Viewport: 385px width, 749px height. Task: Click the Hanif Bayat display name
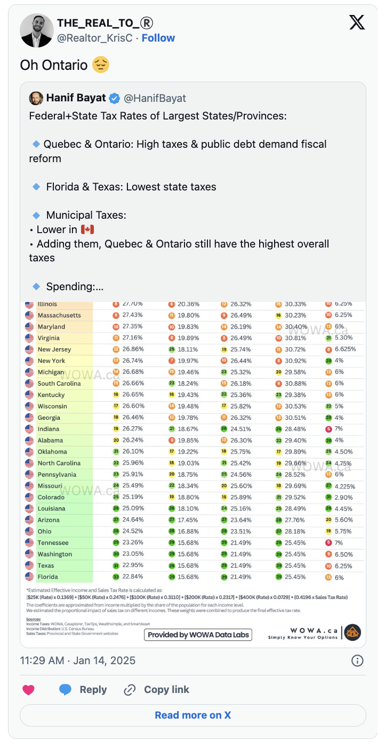click(76, 98)
